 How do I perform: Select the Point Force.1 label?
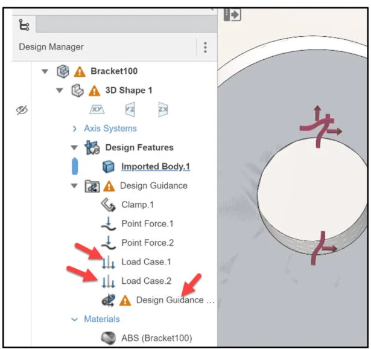pos(147,224)
